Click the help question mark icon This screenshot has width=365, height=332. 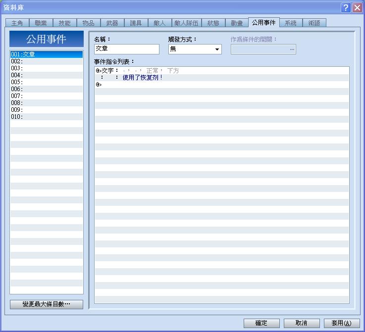tap(346, 8)
